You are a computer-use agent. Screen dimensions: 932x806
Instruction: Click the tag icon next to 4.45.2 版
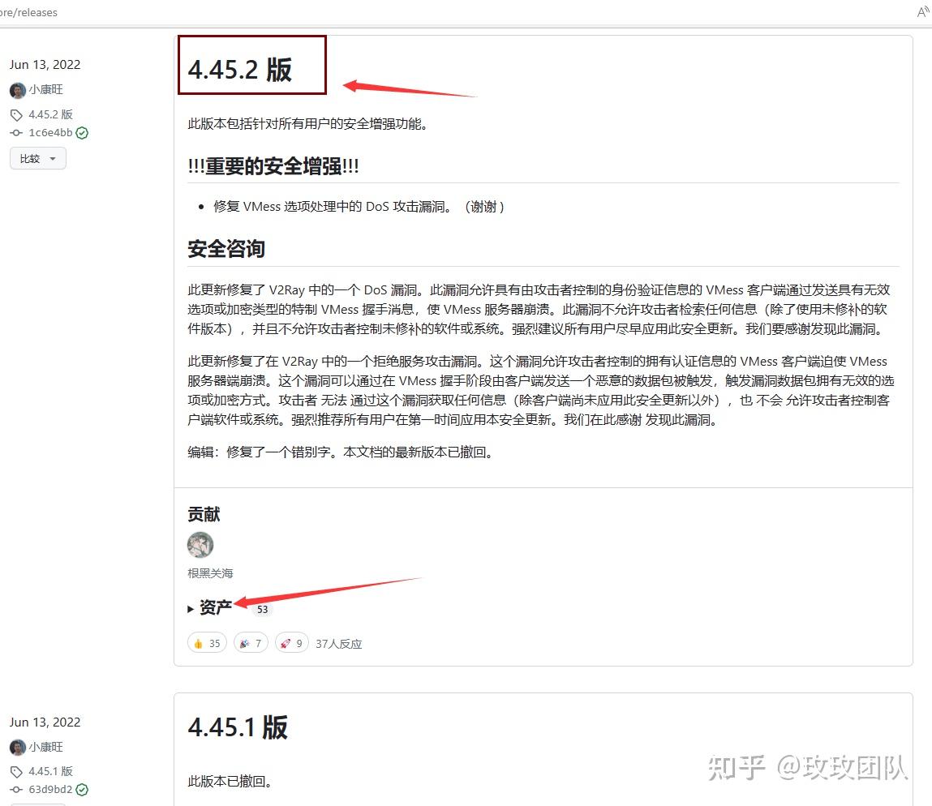point(17,114)
